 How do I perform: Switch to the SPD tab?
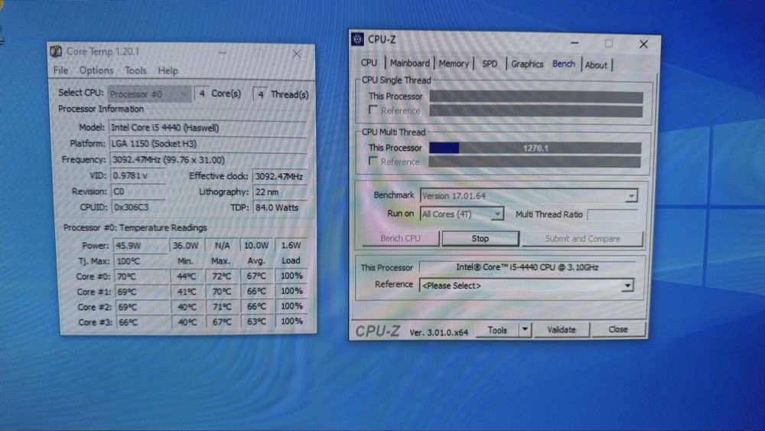click(x=490, y=64)
